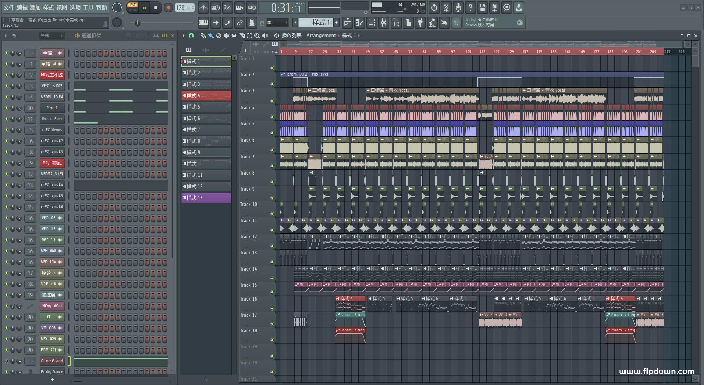This screenshot has width=704, height=385.
Task: Click the Close Grand channel button
Action: tap(52, 361)
